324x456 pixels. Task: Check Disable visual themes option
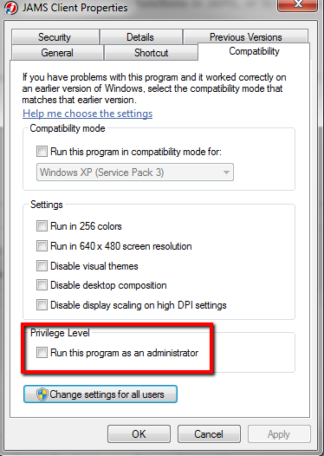[x=42, y=266]
